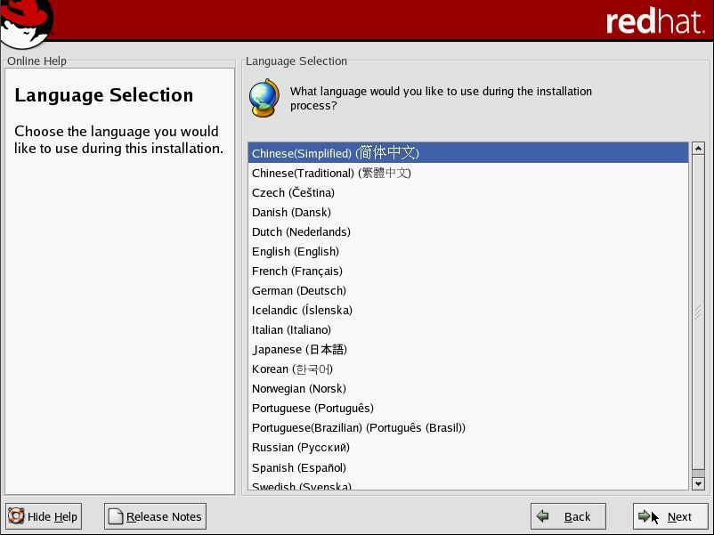Click the document icon on Release Notes
The image size is (714, 535).
115,516
